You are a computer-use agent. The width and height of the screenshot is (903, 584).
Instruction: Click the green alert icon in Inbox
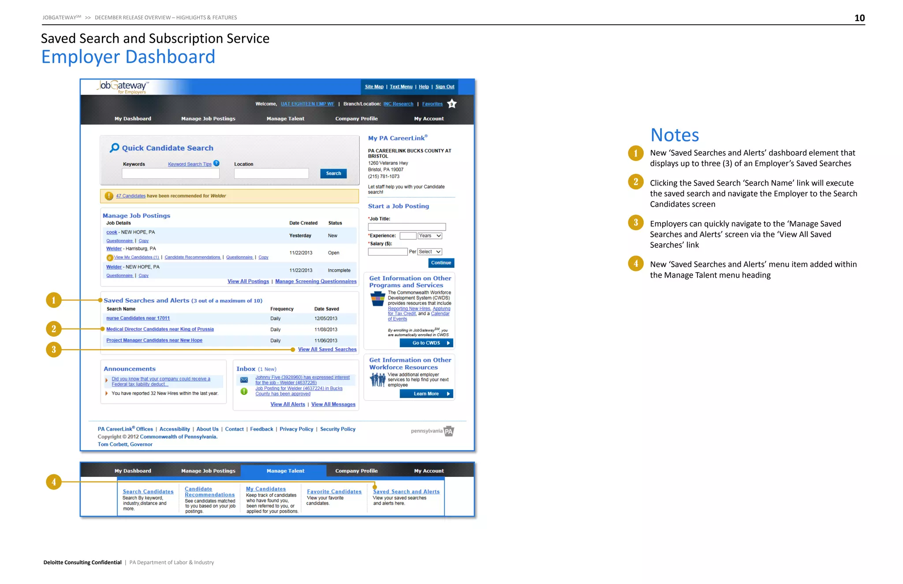click(x=244, y=391)
